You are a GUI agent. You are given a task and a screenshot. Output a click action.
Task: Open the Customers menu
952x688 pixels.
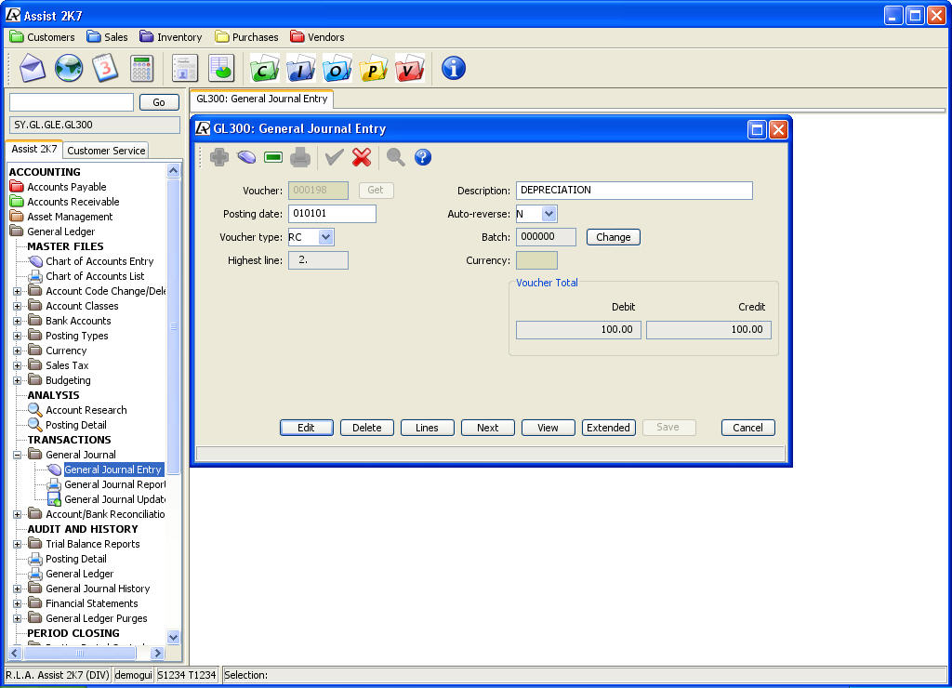(43, 37)
